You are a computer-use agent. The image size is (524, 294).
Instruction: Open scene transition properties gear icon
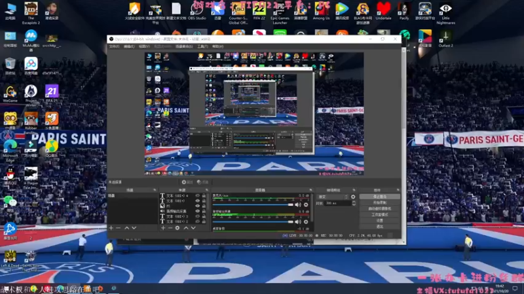[353, 197]
